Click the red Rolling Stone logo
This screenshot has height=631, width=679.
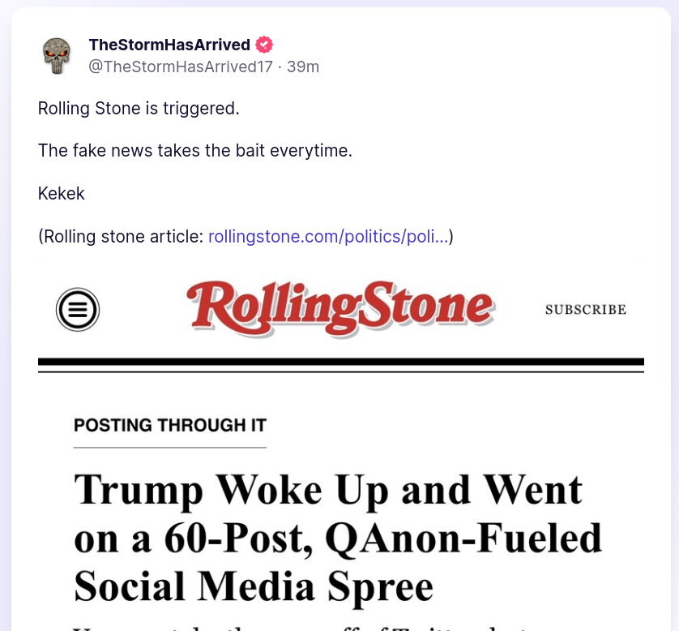pos(340,308)
